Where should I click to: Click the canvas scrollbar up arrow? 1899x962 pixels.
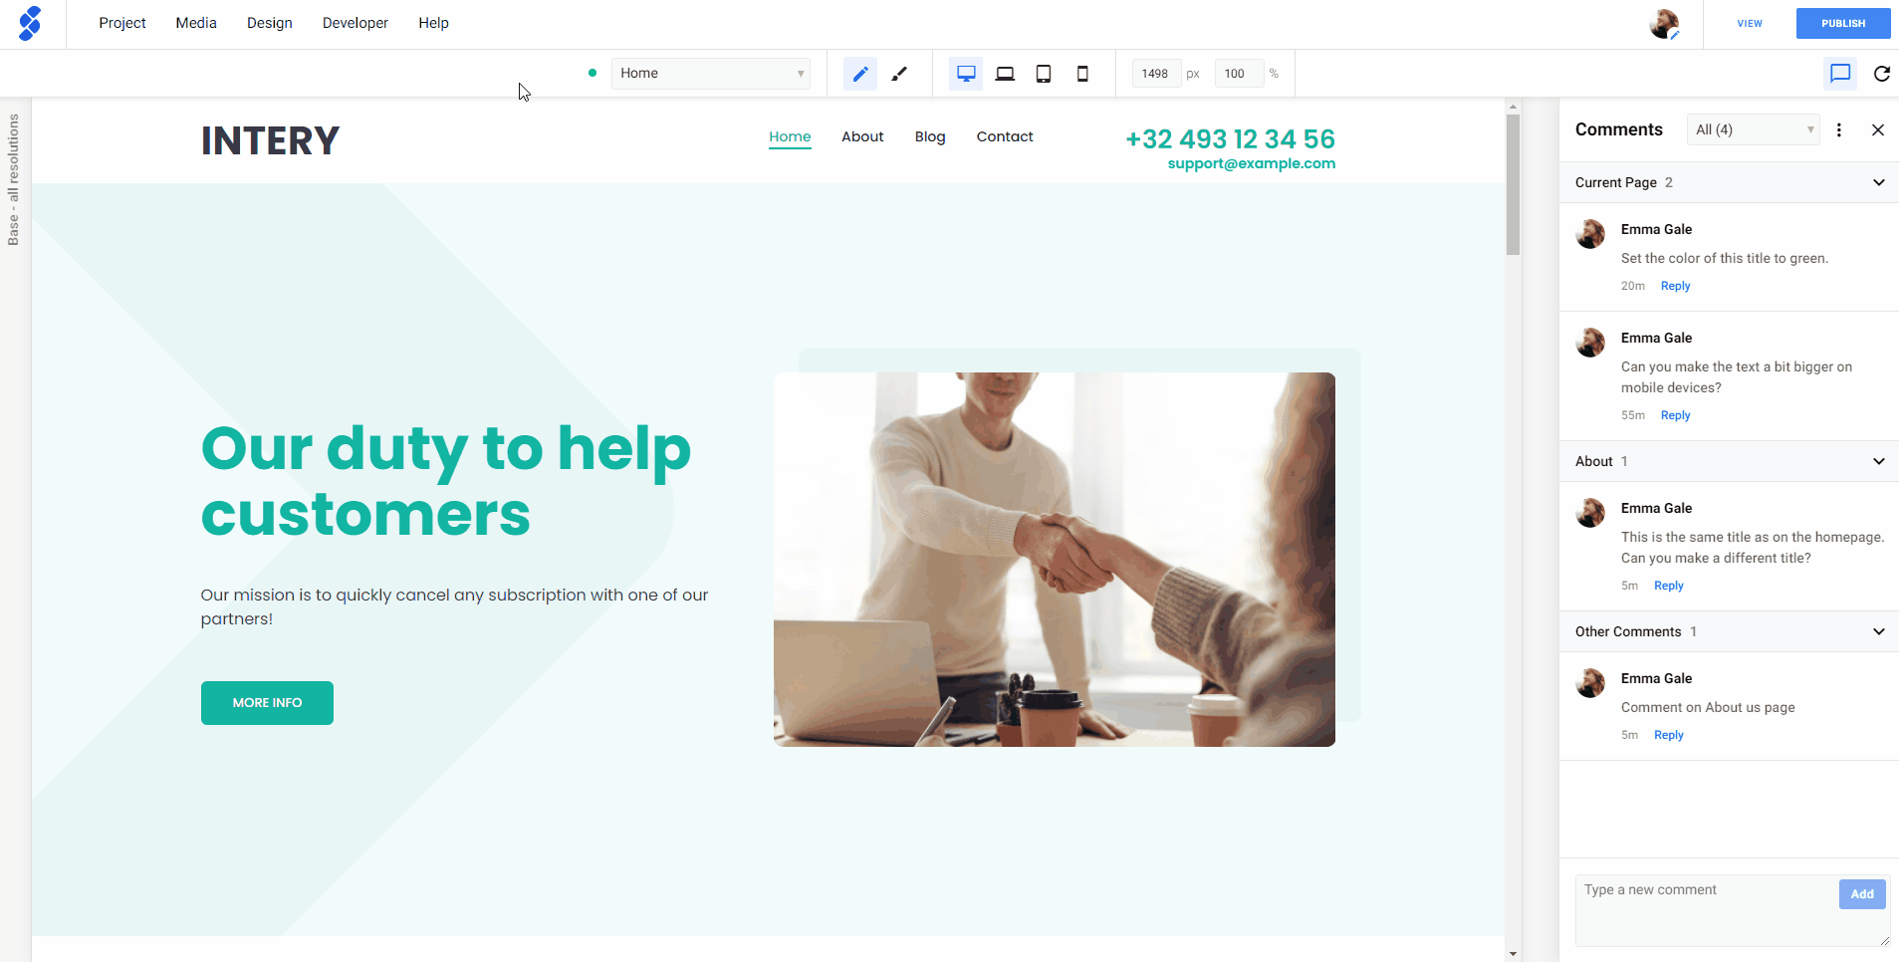click(1513, 106)
